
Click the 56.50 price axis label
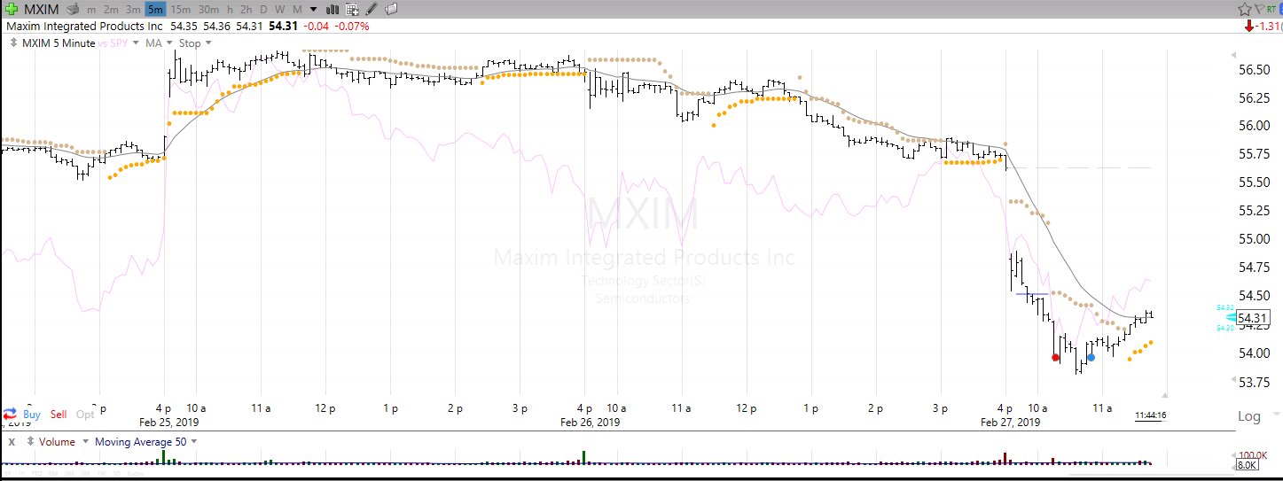(x=1253, y=69)
